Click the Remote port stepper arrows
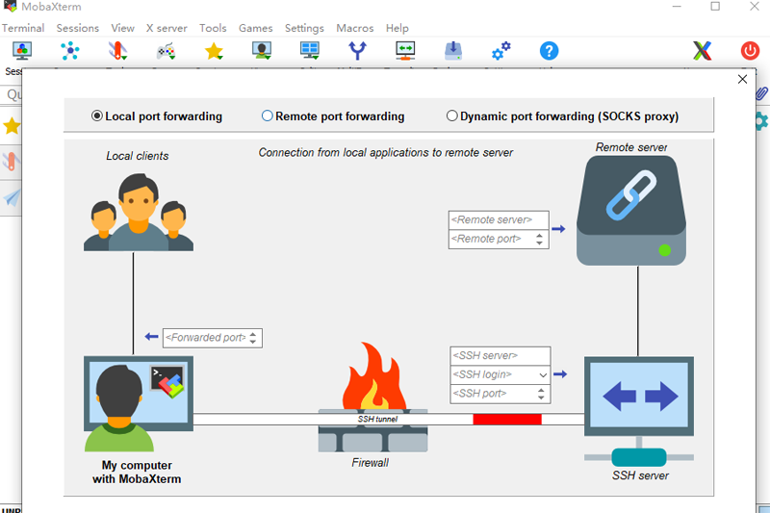The image size is (770, 513). pos(540,239)
